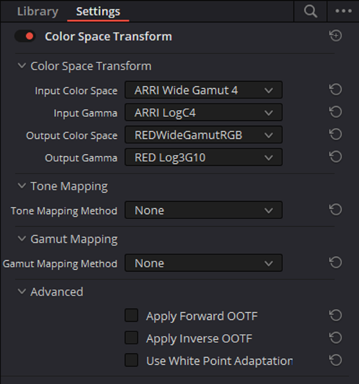
Task: Click the Tone Mapping Method label
Action: 64,211
